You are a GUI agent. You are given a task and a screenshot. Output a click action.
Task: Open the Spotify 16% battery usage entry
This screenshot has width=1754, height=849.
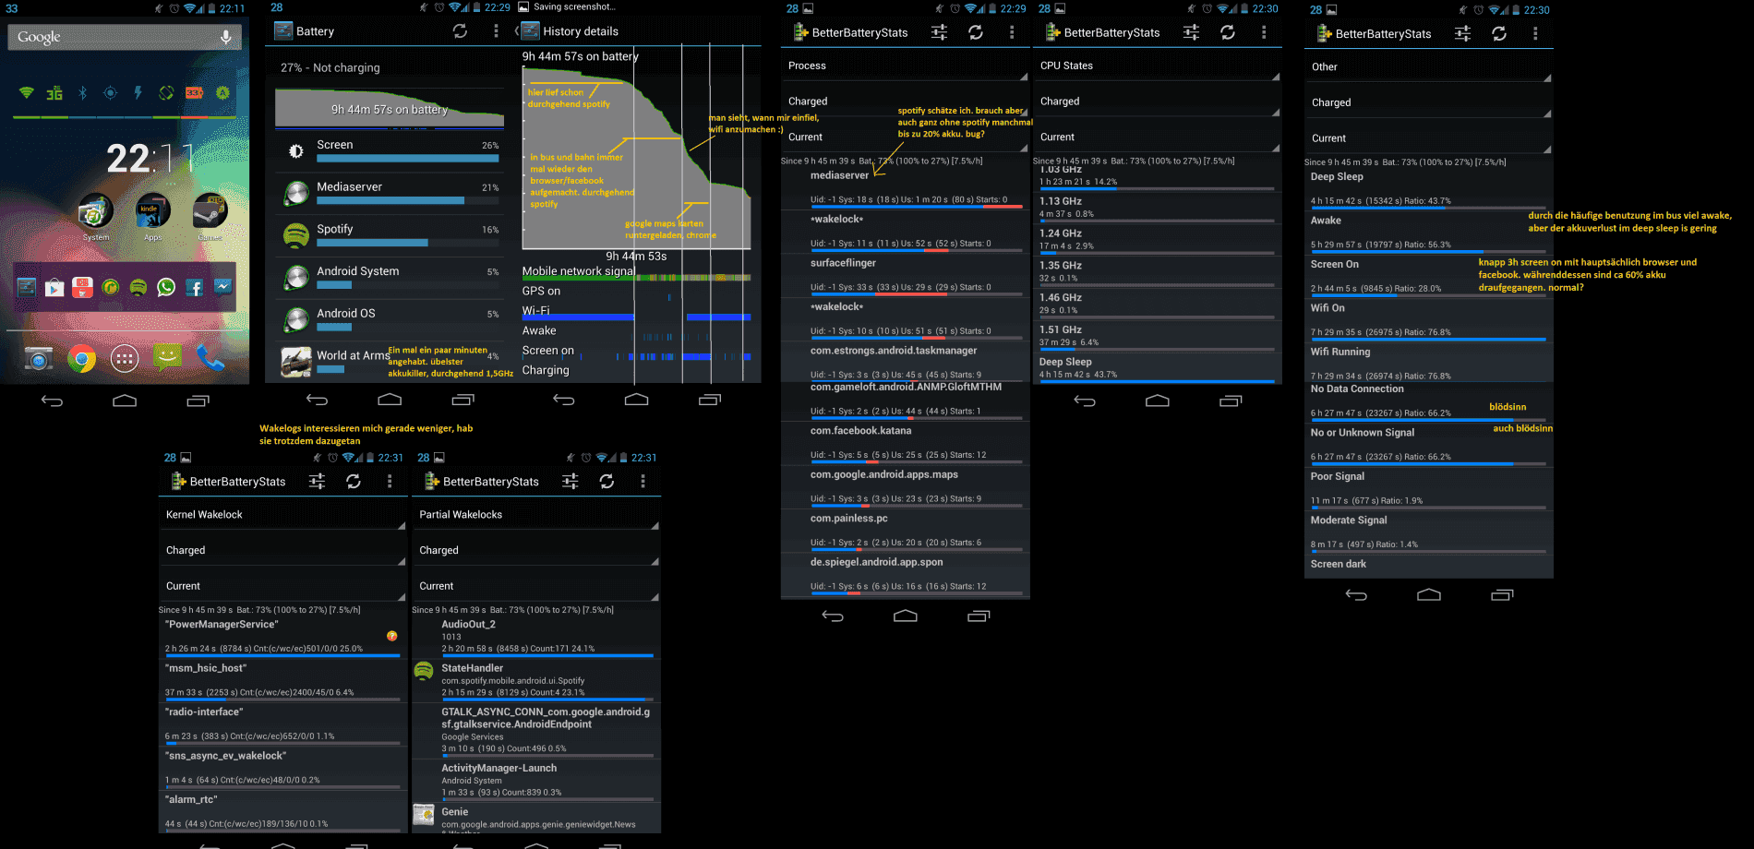(390, 235)
